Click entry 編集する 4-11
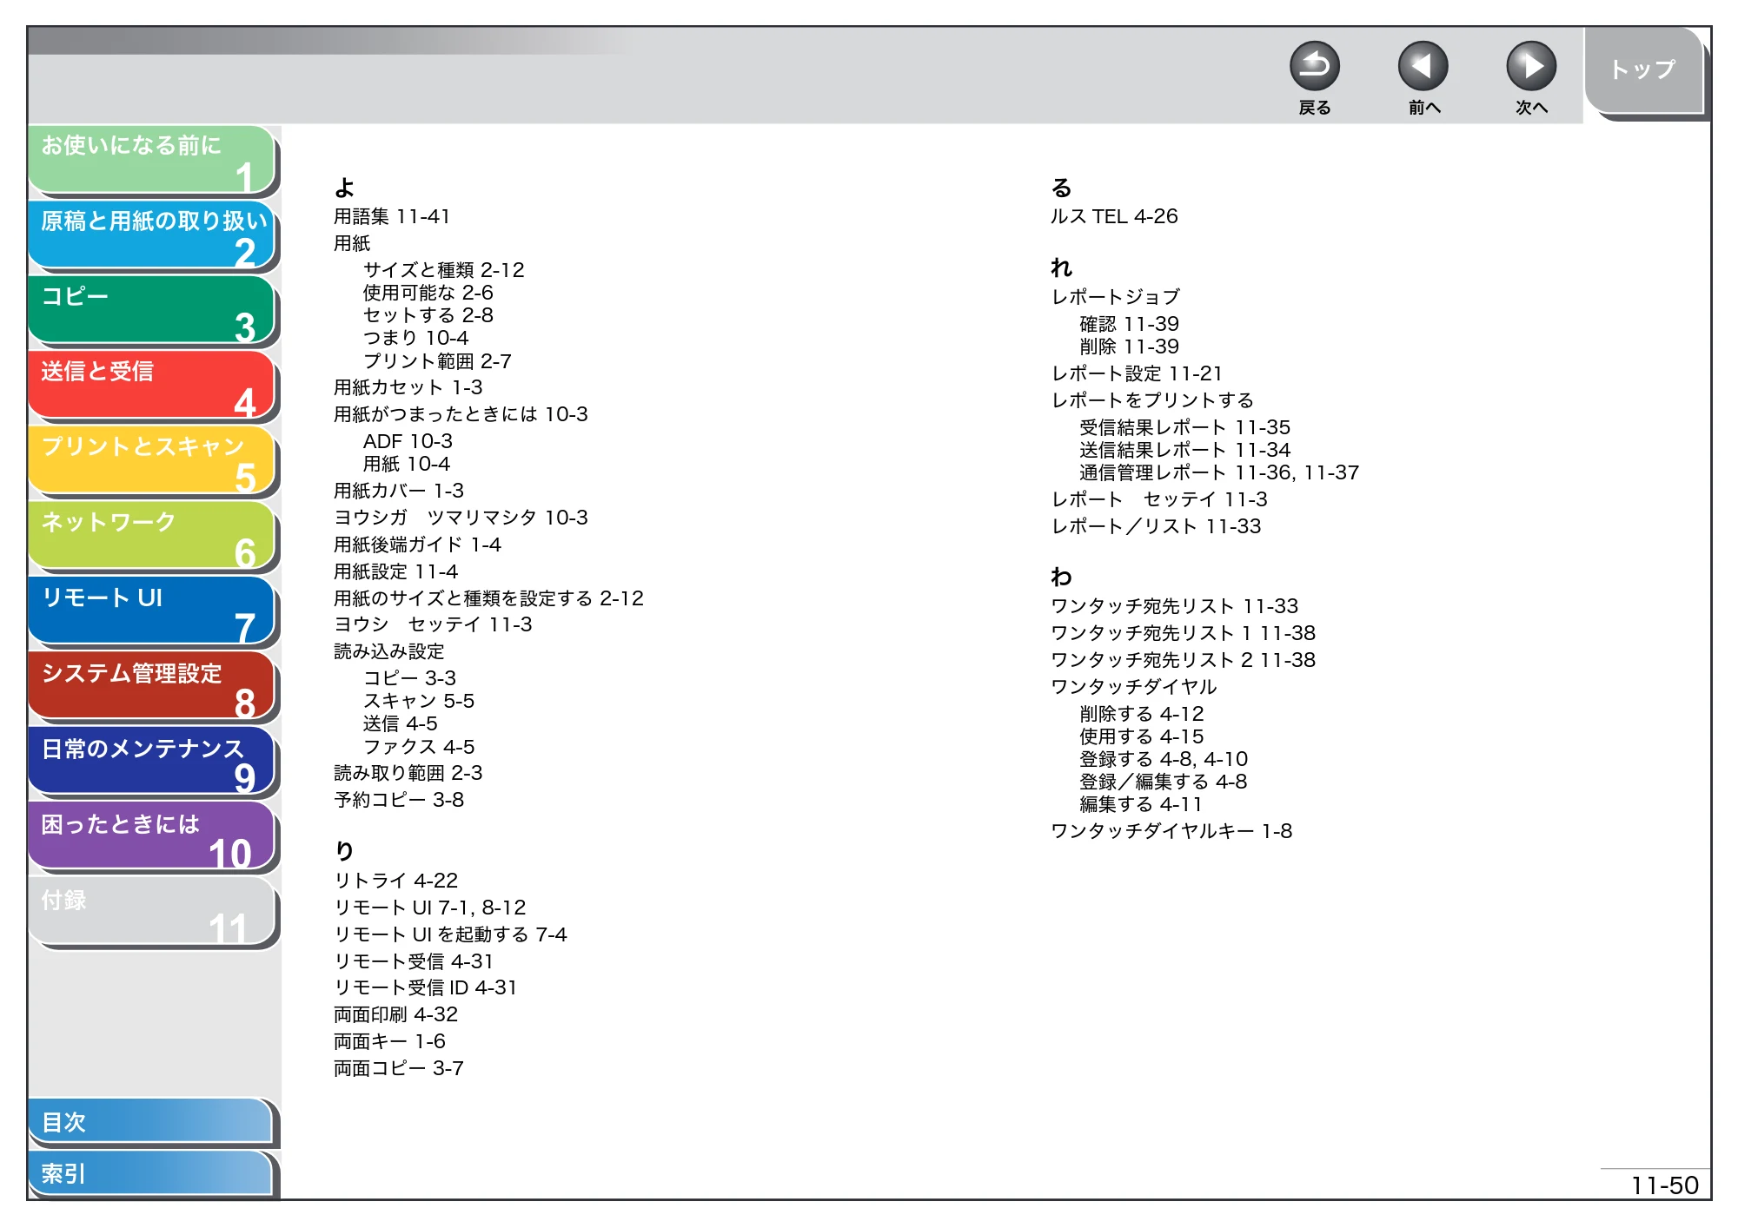 pos(1142,805)
